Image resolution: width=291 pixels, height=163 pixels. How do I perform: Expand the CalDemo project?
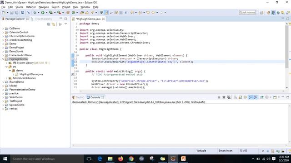click(3, 29)
